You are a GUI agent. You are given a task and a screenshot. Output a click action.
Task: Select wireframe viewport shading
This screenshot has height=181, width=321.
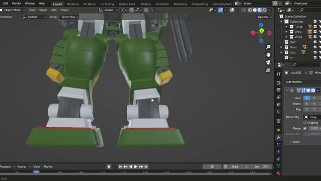250,10
